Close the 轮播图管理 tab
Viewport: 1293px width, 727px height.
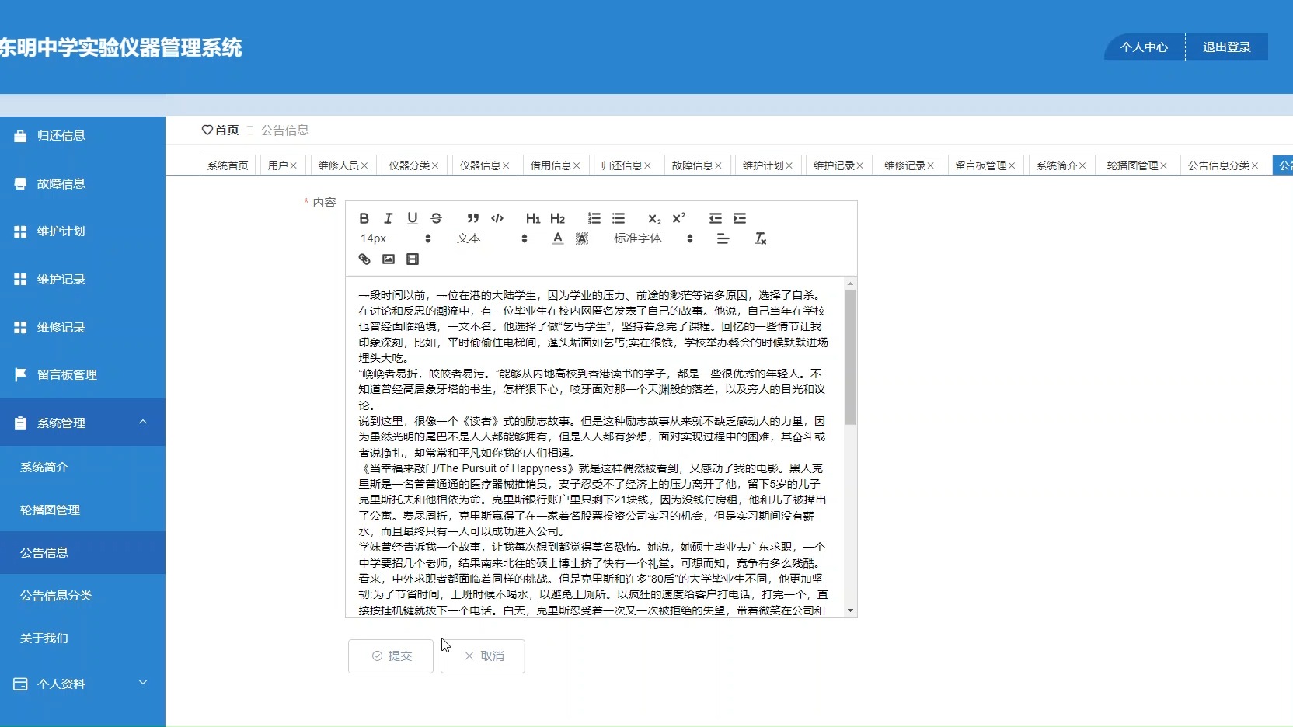pos(1164,165)
